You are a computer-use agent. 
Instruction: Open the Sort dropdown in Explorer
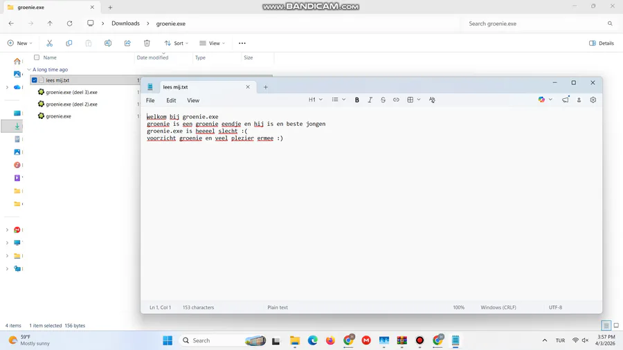177,44
